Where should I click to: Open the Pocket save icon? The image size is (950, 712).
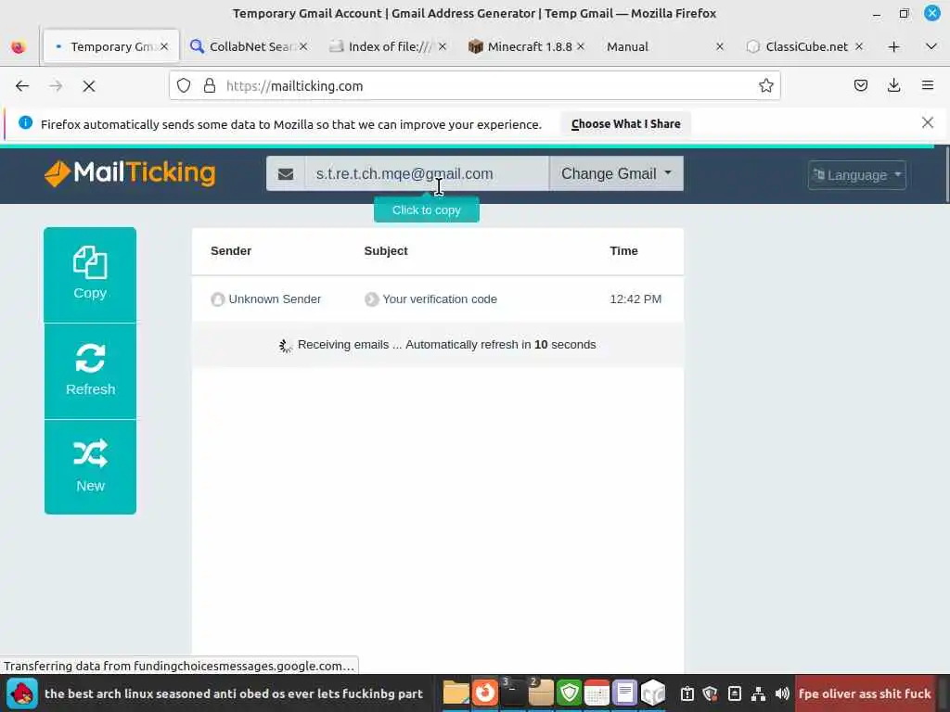click(860, 86)
